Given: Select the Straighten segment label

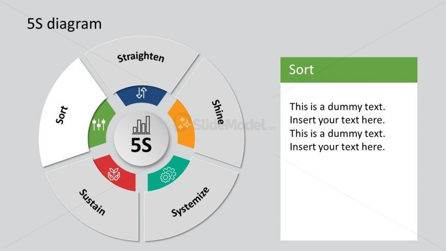Looking at the screenshot, I should coord(141,56).
